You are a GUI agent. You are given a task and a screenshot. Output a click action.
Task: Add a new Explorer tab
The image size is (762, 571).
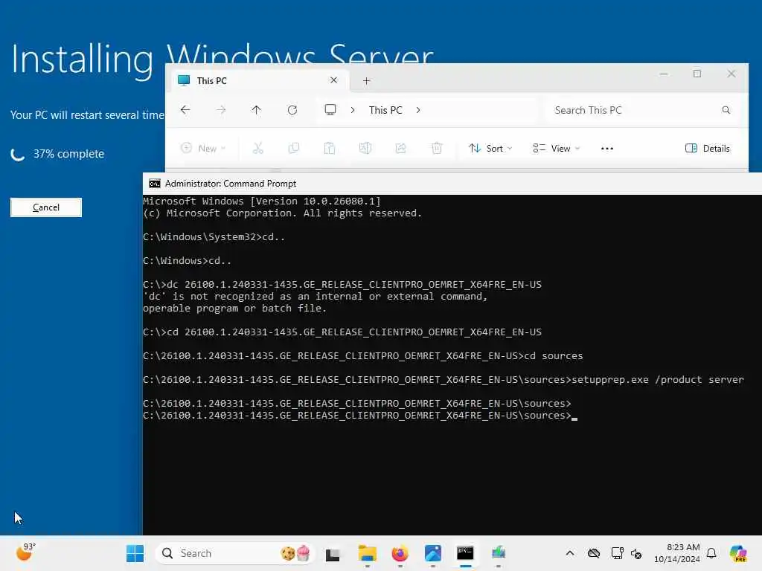tap(367, 81)
